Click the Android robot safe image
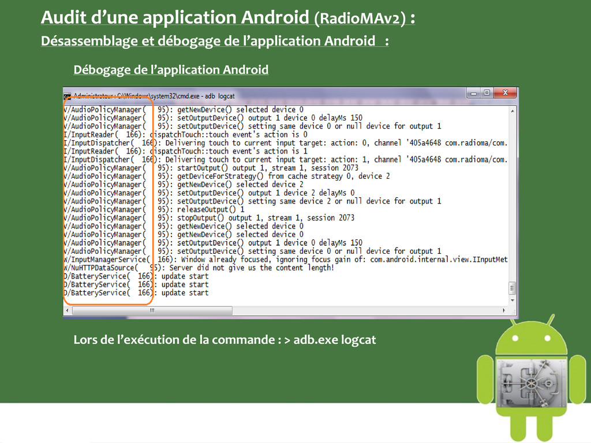591x443 pixels. [x=532, y=377]
